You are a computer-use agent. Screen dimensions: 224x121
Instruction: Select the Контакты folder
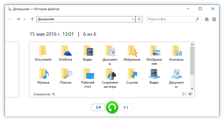tap(176, 53)
